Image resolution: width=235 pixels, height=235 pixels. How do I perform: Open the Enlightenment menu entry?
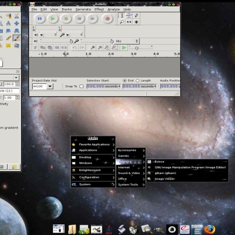(93, 170)
